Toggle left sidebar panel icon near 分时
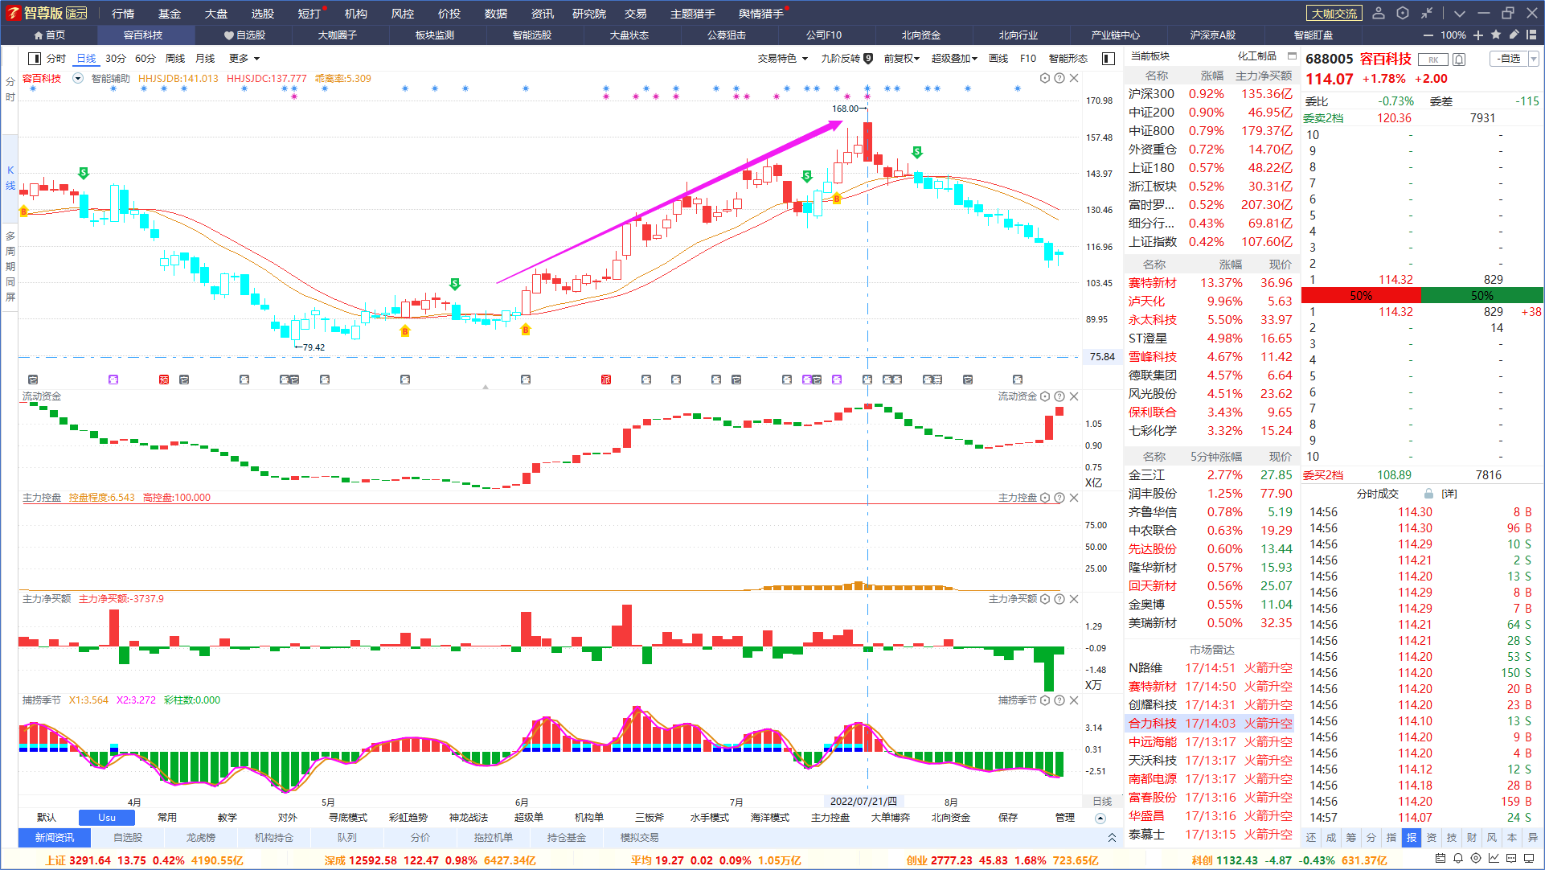Image resolution: width=1545 pixels, height=870 pixels. (x=35, y=58)
